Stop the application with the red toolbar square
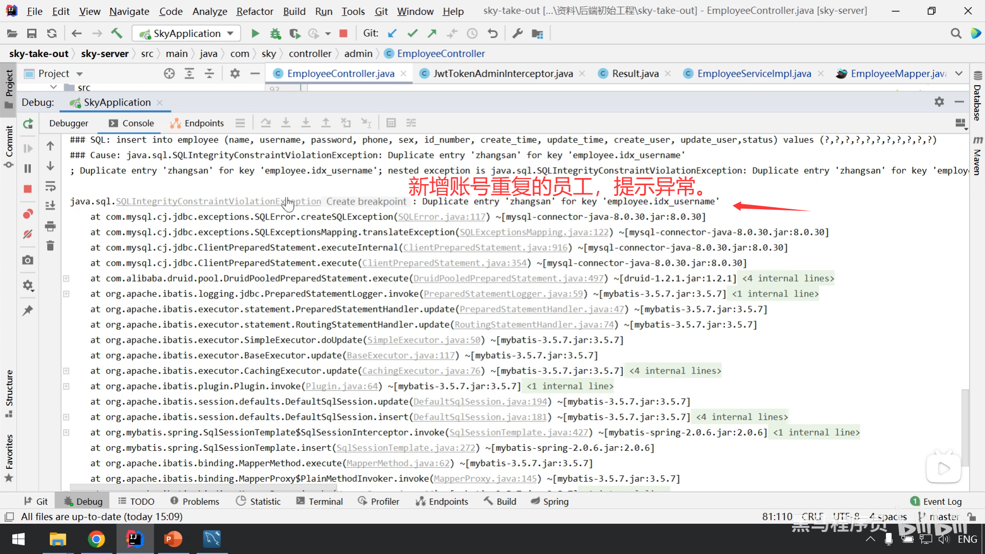985x554 pixels. 344,34
